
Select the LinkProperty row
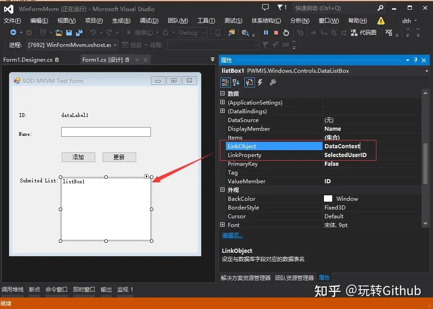(323, 155)
